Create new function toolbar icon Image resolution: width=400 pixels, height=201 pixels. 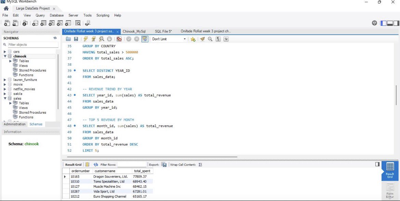68,23
